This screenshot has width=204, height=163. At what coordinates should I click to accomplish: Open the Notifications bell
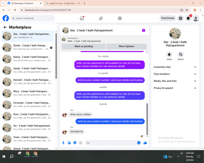click(188, 18)
